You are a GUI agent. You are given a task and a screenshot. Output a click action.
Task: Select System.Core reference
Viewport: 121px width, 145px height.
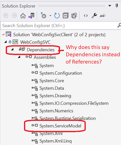[x=52, y=81]
